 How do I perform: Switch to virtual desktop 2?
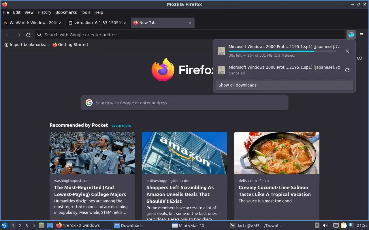click(x=20, y=226)
